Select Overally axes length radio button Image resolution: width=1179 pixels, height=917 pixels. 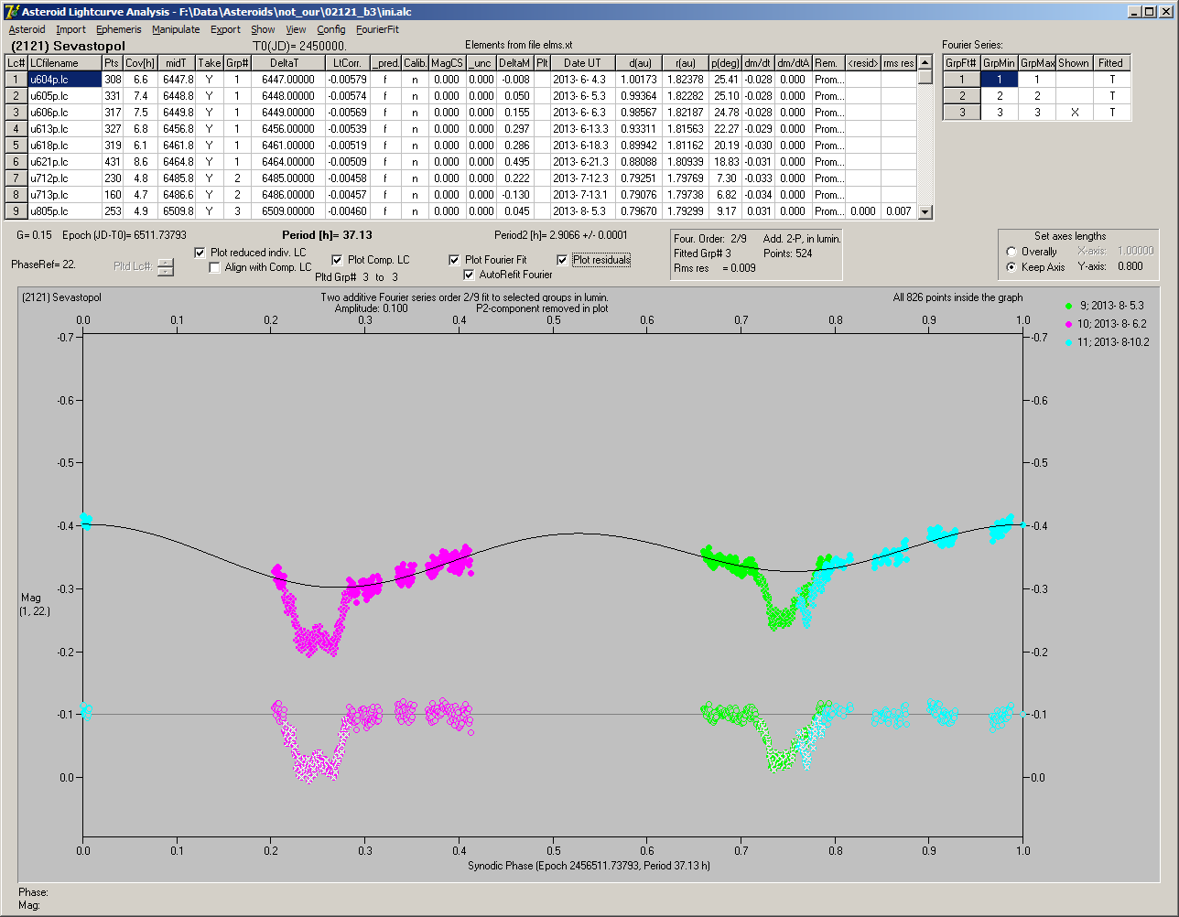[1011, 252]
